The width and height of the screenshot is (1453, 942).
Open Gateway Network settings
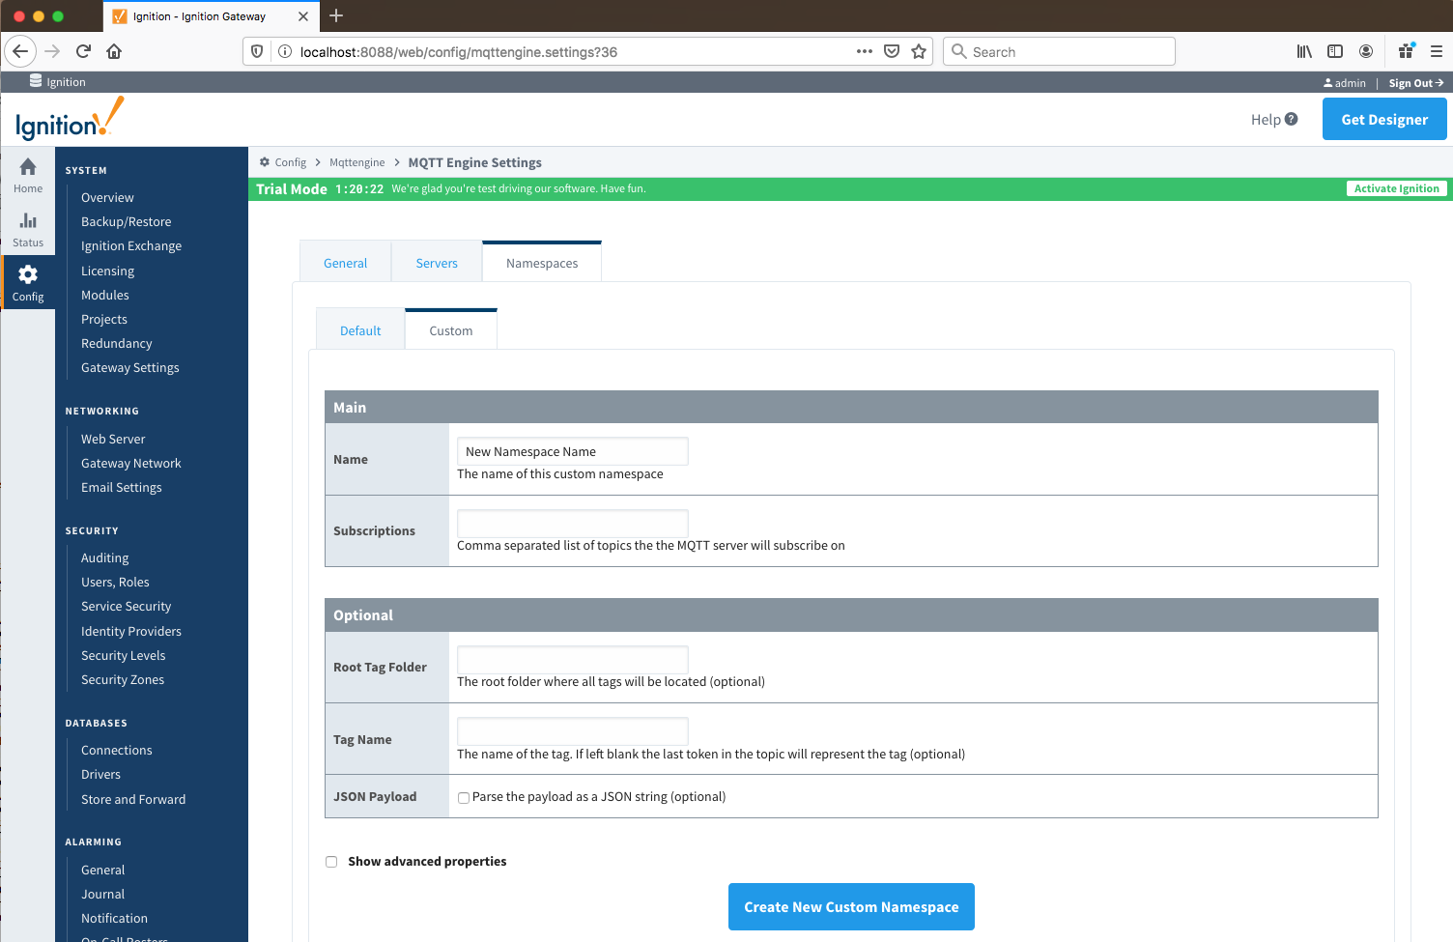tap(130, 463)
